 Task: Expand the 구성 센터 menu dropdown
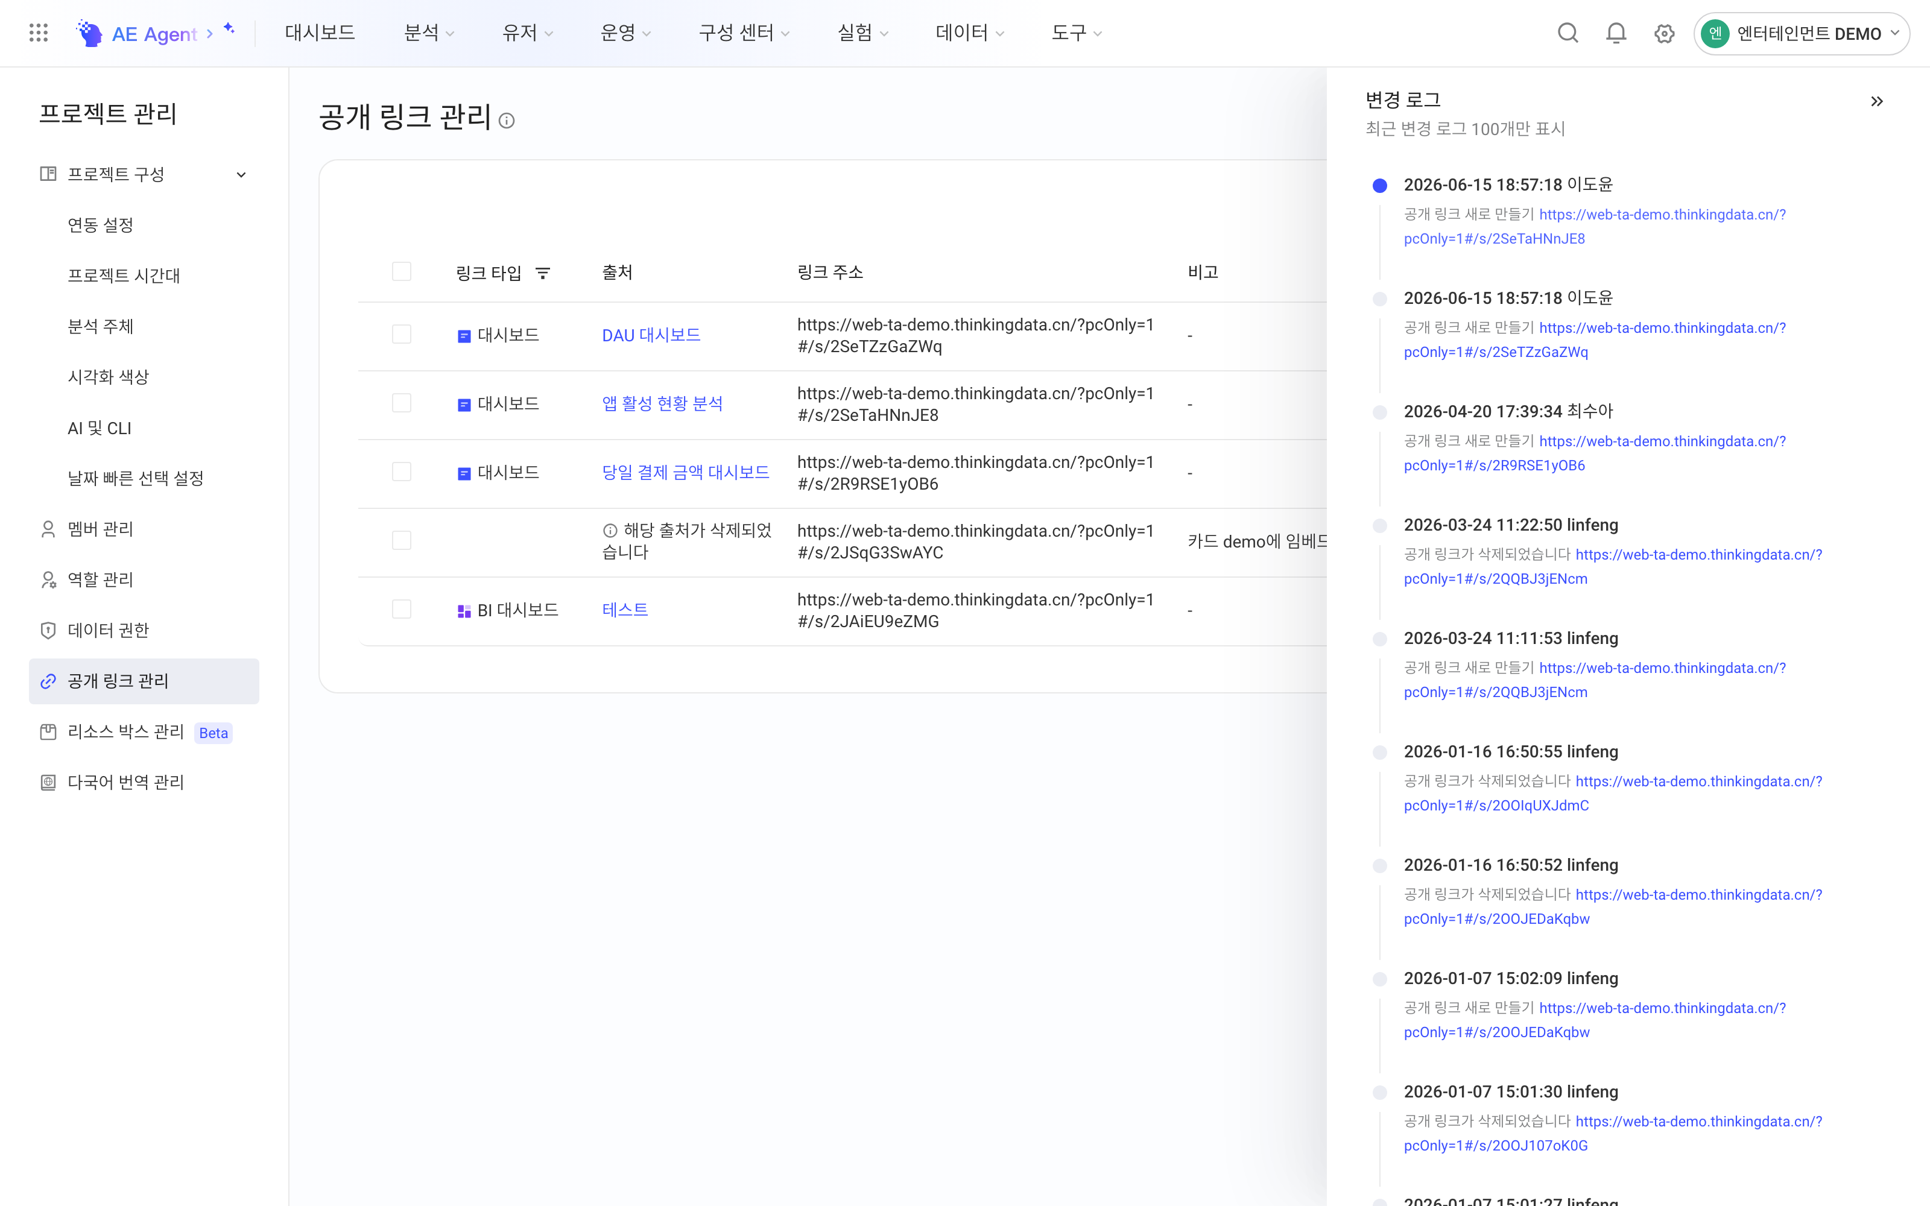(744, 33)
